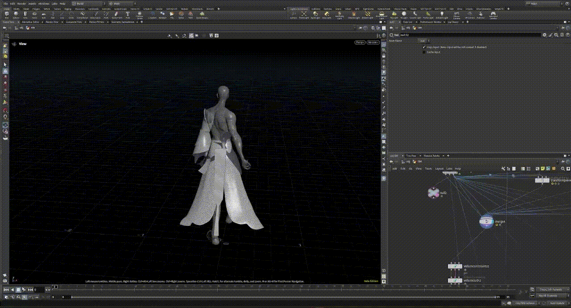Click the network editor find node icon
571x308 pixels.
coord(563,169)
